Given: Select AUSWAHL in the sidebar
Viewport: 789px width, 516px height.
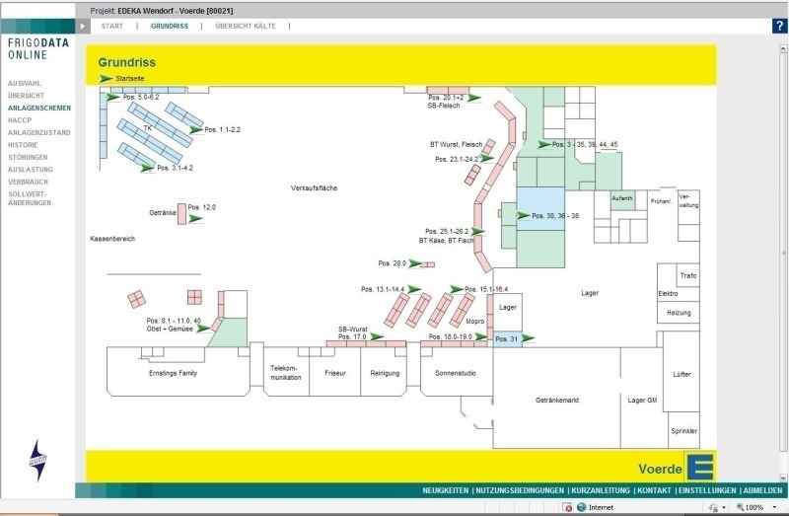Looking at the screenshot, I should coord(24,83).
